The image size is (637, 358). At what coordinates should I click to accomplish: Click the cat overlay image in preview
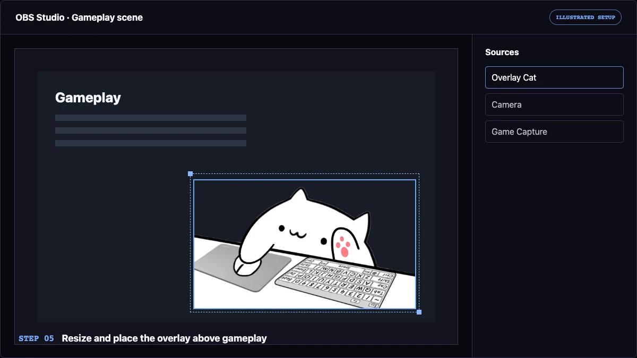coord(305,244)
